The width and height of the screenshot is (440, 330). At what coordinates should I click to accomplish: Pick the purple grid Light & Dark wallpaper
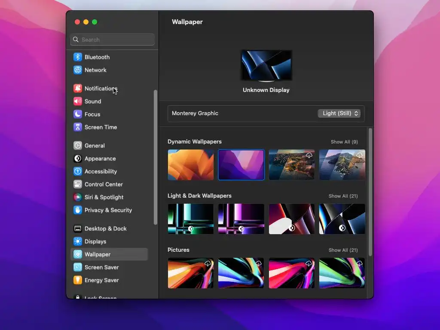coord(241,219)
